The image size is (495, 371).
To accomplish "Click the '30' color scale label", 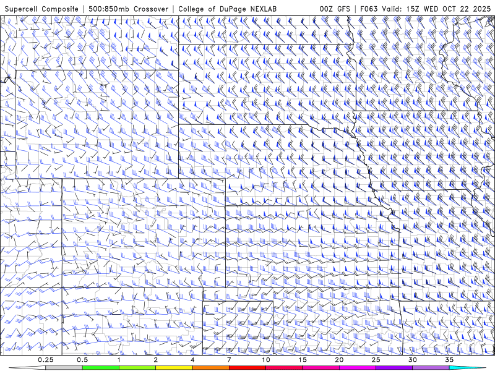I will 412,360.
